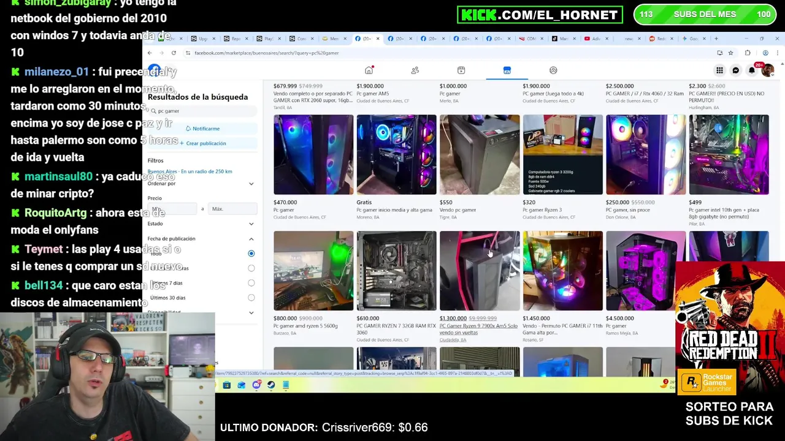Expand the 'Ordenar por' filter dropdown
The width and height of the screenshot is (785, 441).
(x=251, y=184)
